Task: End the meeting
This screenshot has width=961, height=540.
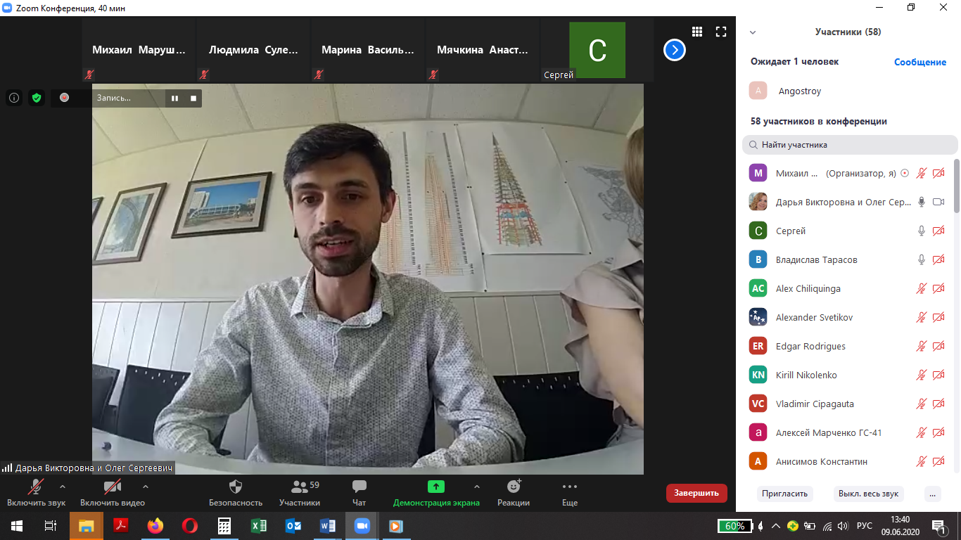Action: tap(696, 493)
